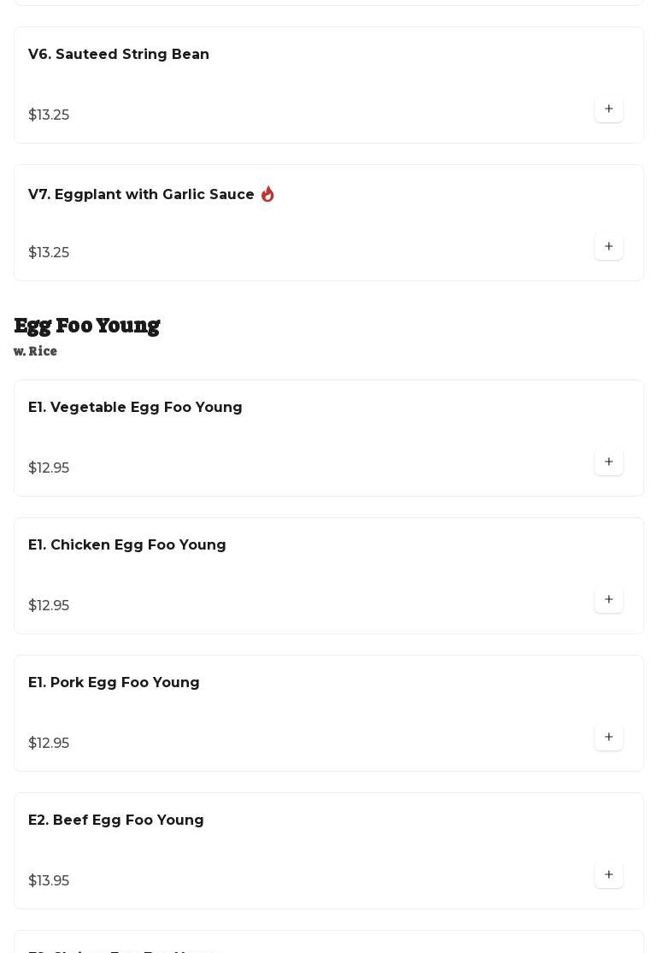This screenshot has width=658, height=953.
Task: Select the E1. Vegetable Egg Foo Young title
Action: point(135,408)
